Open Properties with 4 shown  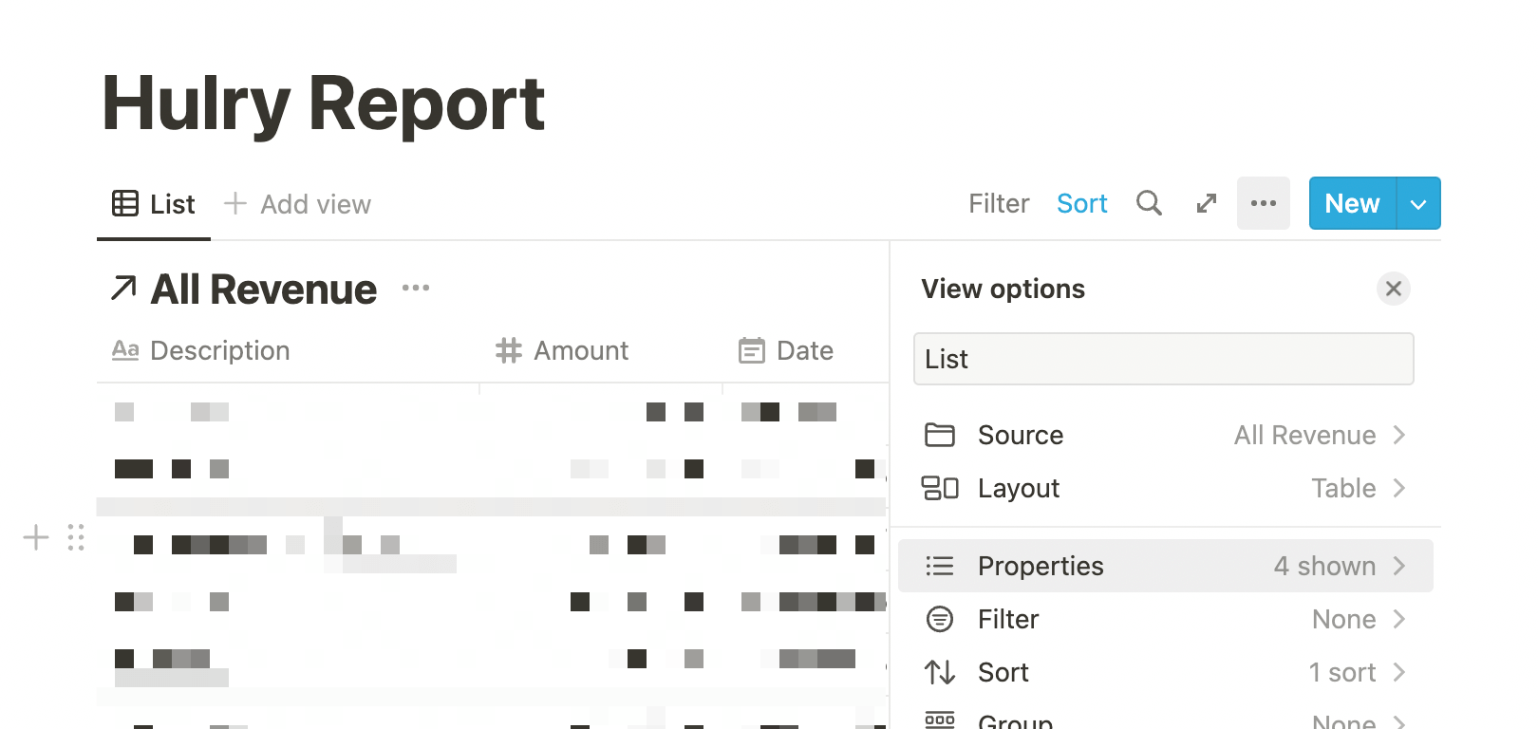click(1164, 566)
